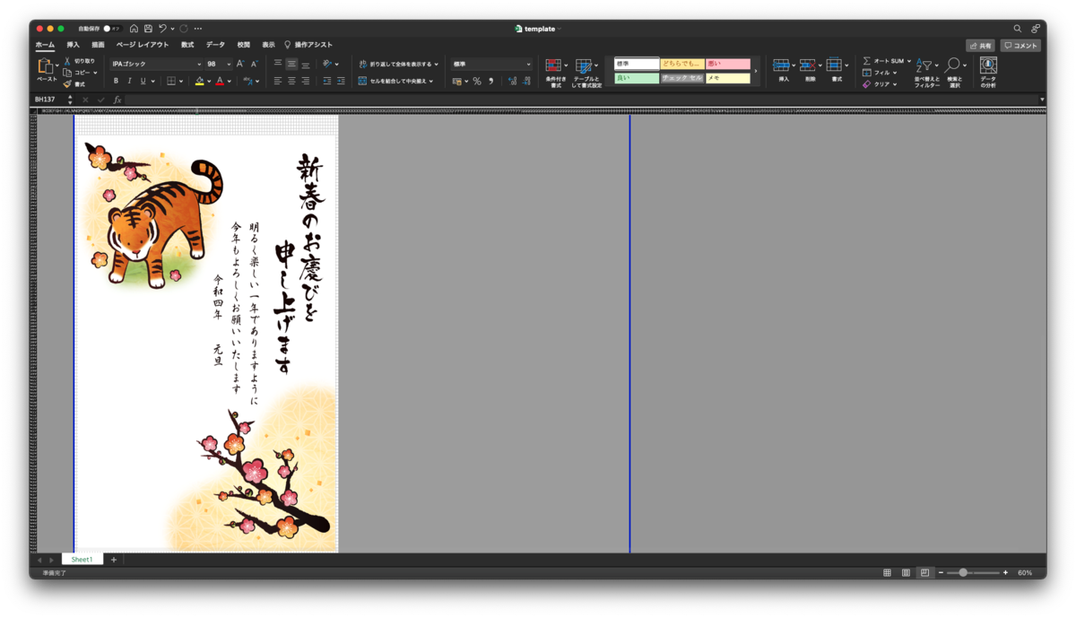Open Sort and Filter (並べ替えとフィルター) menu
The width and height of the screenshot is (1076, 618).
point(926,73)
